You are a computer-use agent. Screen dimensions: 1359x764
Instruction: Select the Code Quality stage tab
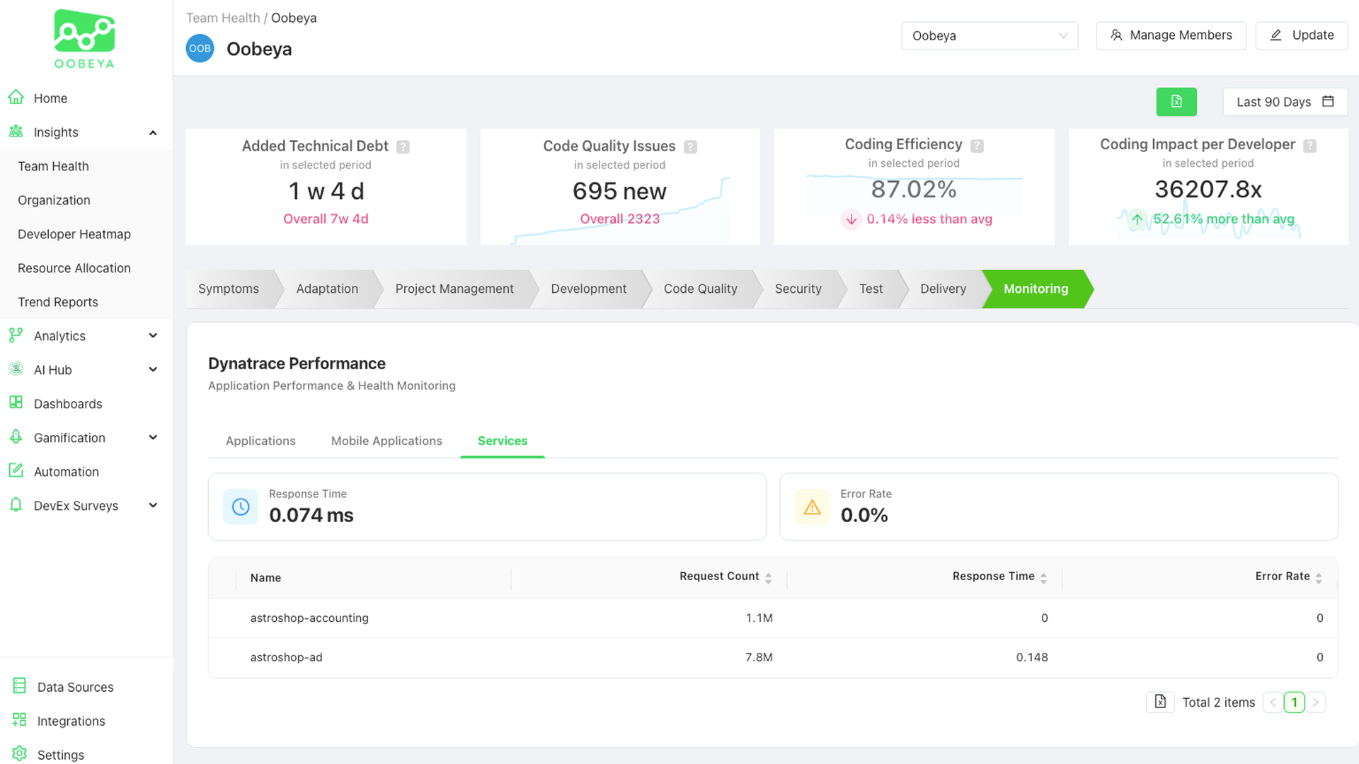point(700,289)
